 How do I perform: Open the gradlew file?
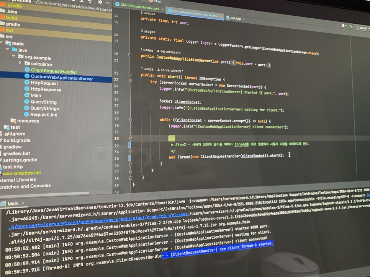coord(13,147)
